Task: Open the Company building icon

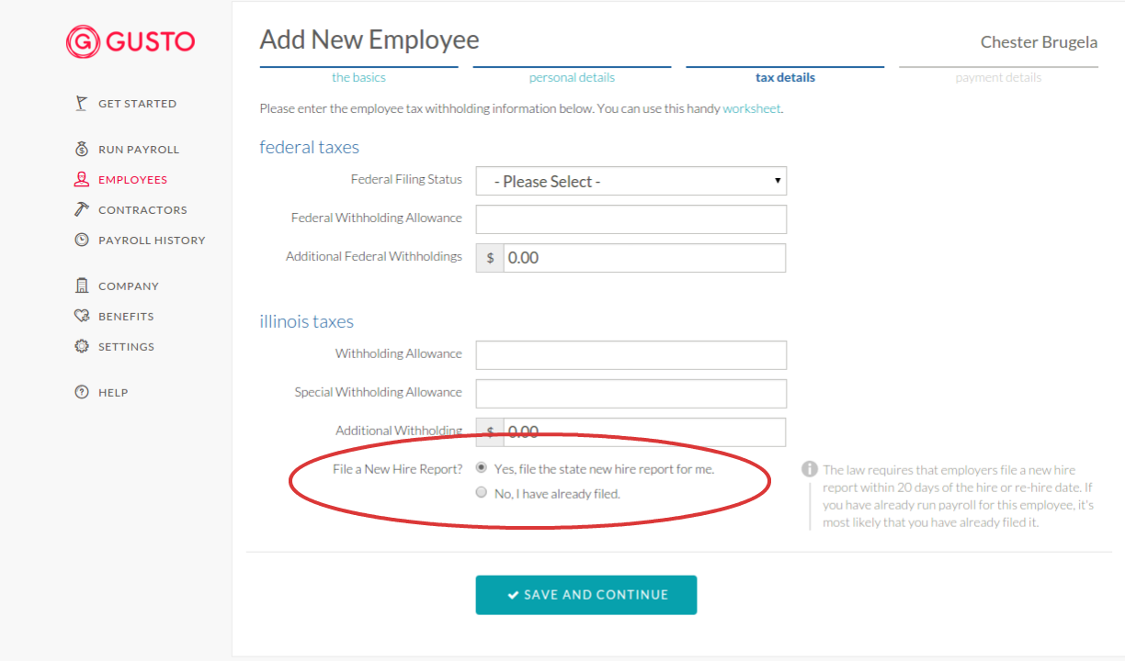Action: click(x=81, y=286)
